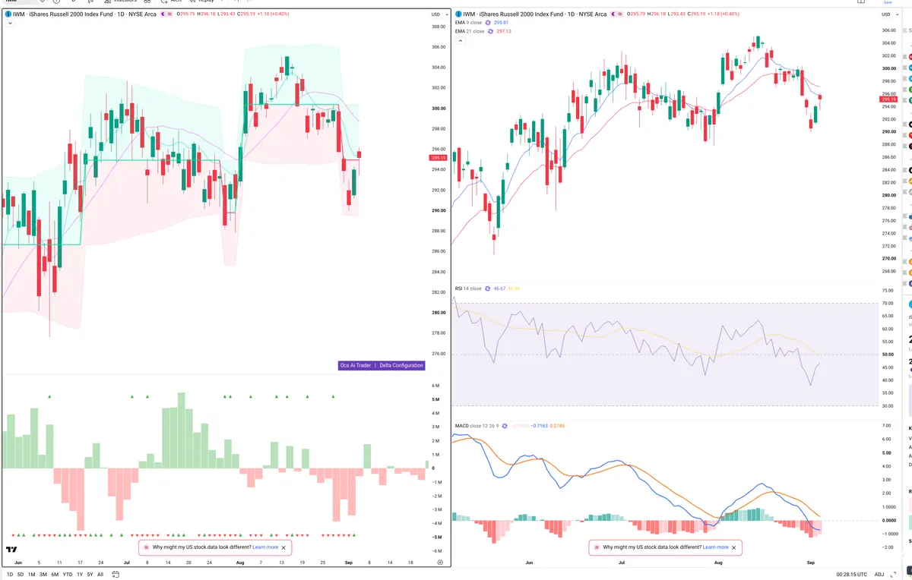
Task: Click the EMA 9 value 295.81
Action: pyautogui.click(x=501, y=23)
